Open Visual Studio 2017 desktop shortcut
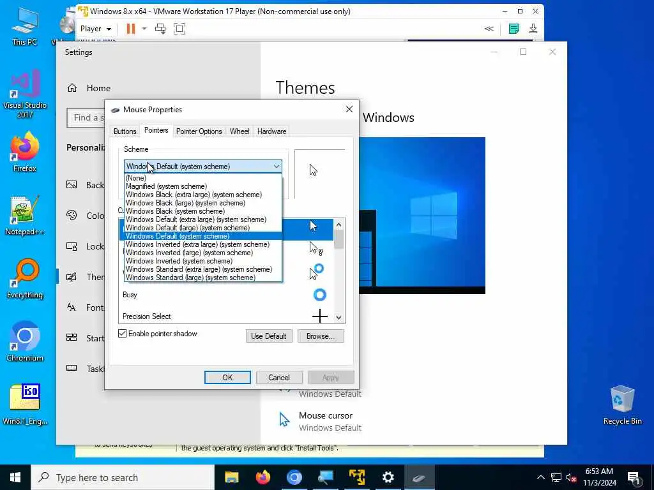This screenshot has width=654, height=490. [x=25, y=94]
